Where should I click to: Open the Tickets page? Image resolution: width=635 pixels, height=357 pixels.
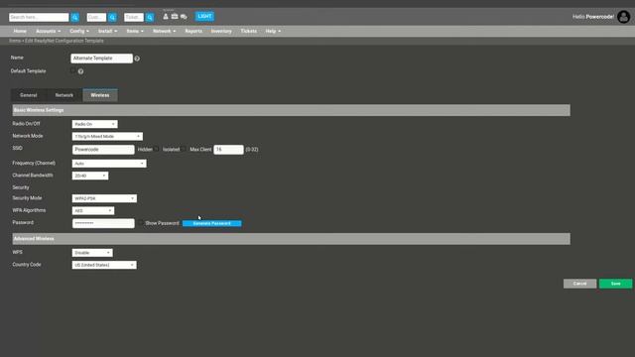click(248, 31)
